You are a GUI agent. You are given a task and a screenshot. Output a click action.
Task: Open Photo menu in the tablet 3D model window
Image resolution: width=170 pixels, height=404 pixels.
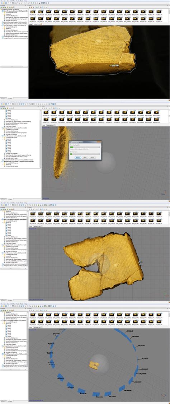coord(22,203)
